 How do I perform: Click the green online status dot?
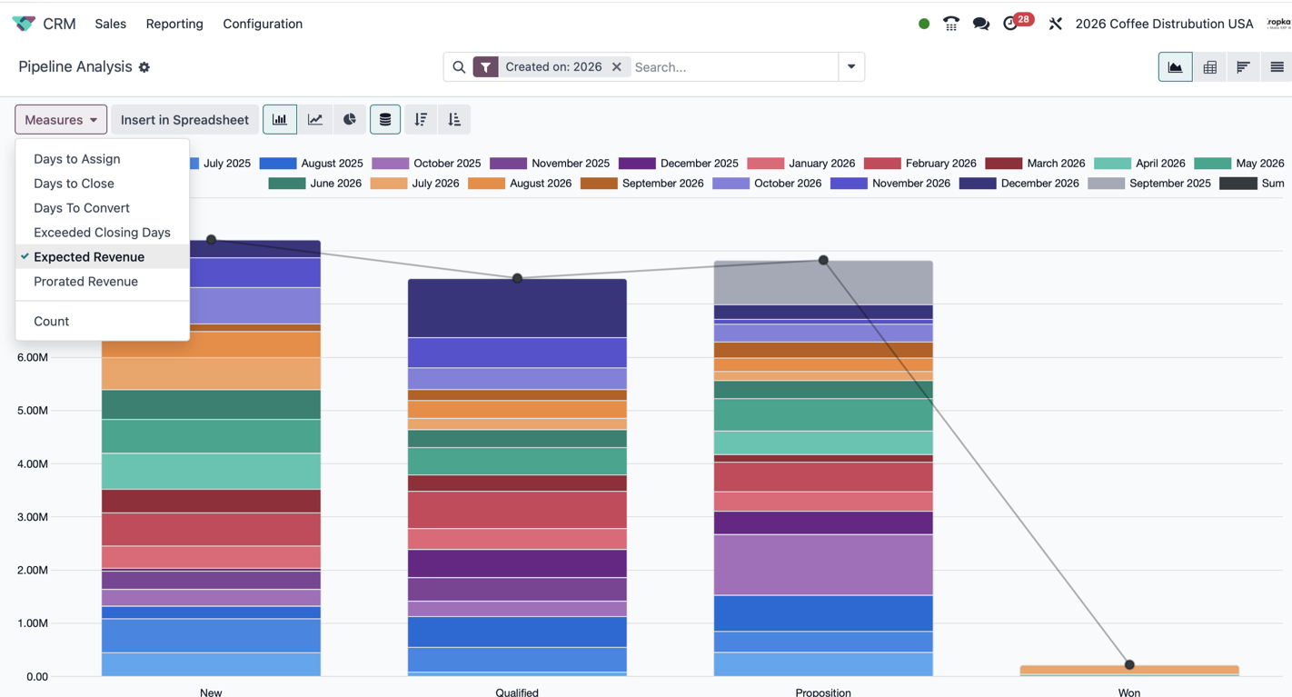point(924,24)
